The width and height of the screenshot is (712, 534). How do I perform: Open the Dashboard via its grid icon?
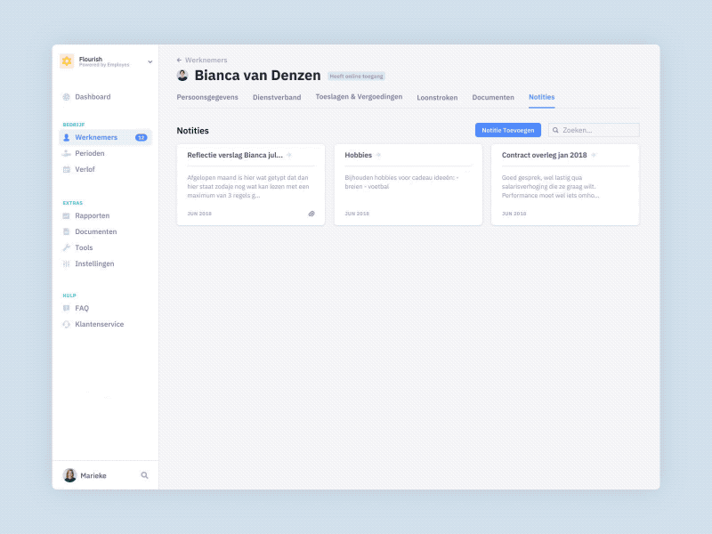(x=66, y=96)
